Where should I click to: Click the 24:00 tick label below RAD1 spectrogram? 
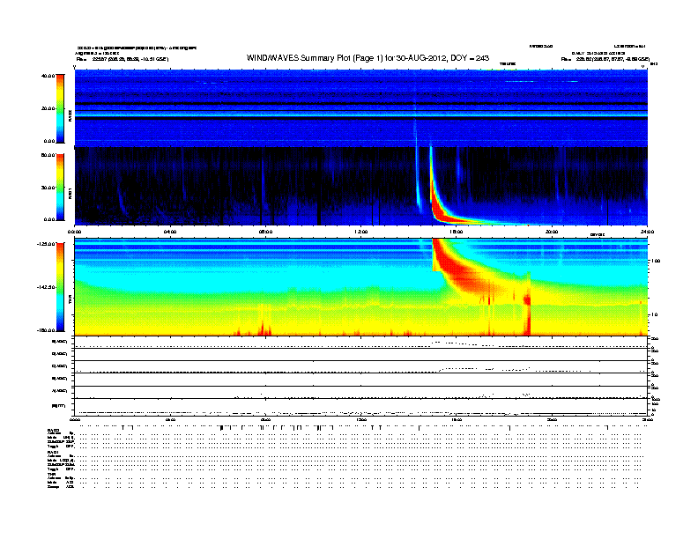(x=647, y=232)
